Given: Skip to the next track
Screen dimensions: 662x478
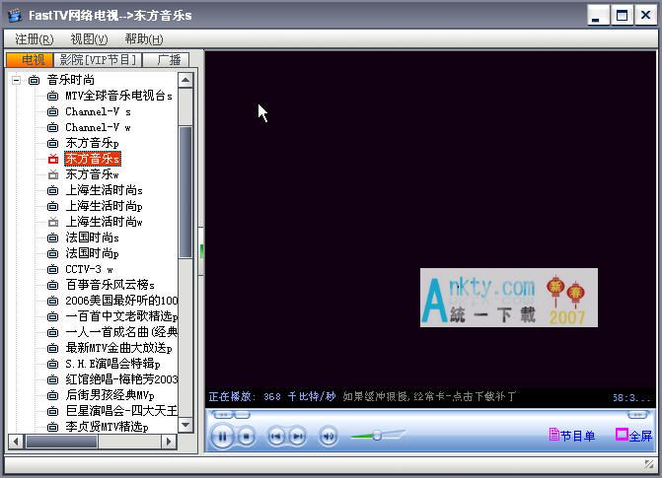Looking at the screenshot, I should 298,437.
